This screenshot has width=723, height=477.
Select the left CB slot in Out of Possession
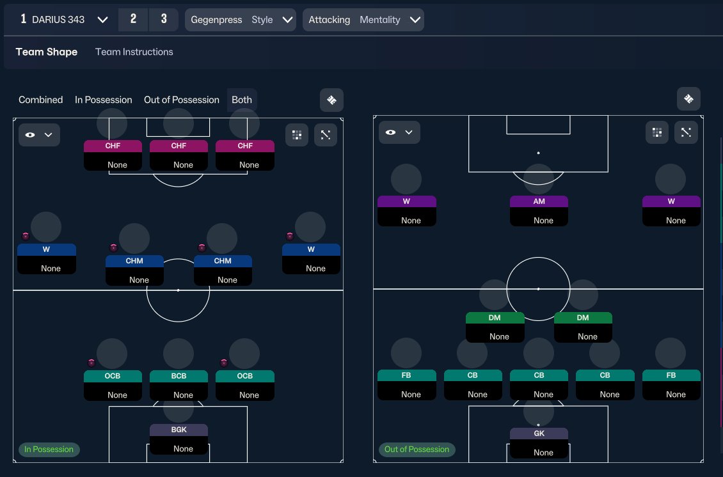tap(473, 385)
